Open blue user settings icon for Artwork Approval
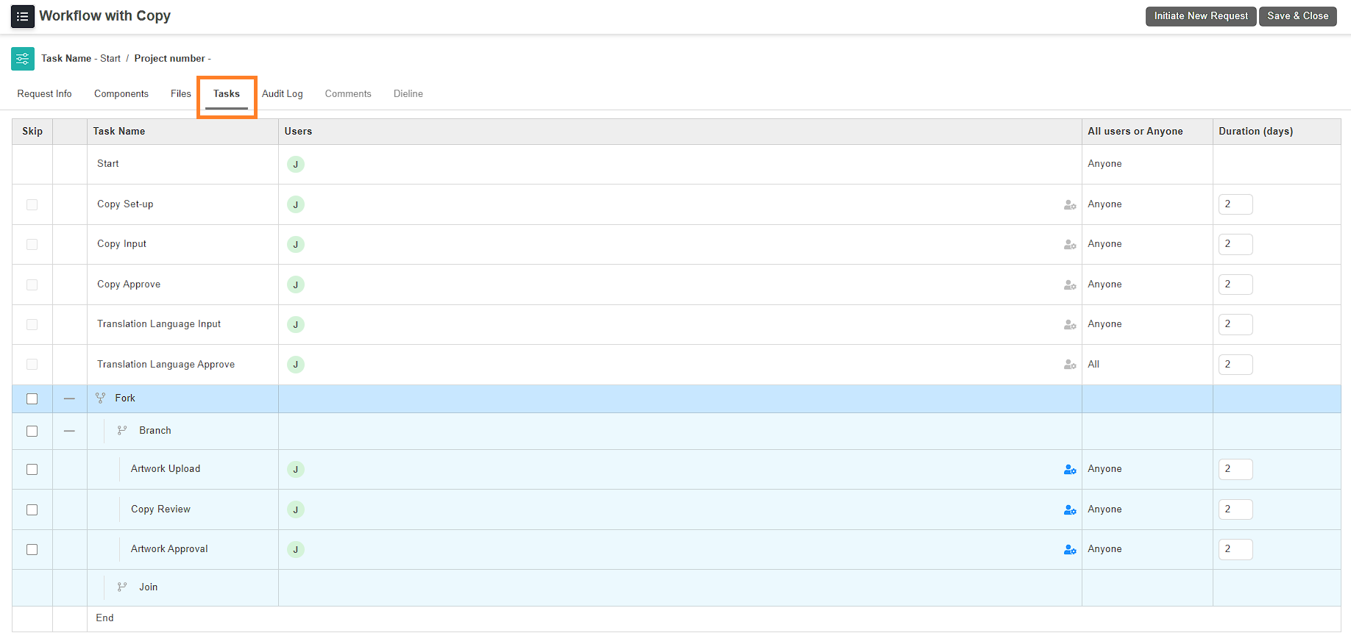The height and width of the screenshot is (644, 1351). point(1070,550)
